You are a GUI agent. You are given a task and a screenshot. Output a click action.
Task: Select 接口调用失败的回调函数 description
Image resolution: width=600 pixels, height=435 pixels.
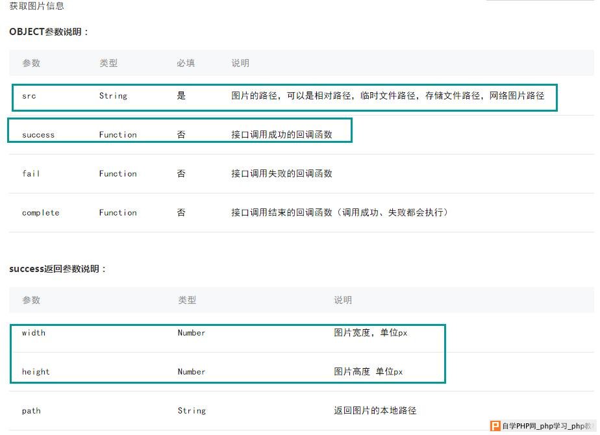click(282, 173)
